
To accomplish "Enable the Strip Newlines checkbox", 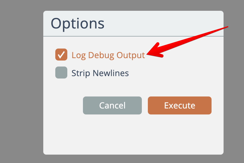I will pyautogui.click(x=61, y=73).
